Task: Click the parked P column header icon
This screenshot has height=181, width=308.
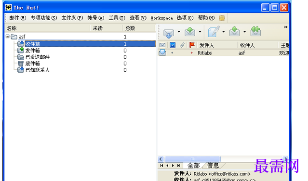Action: click(172, 45)
